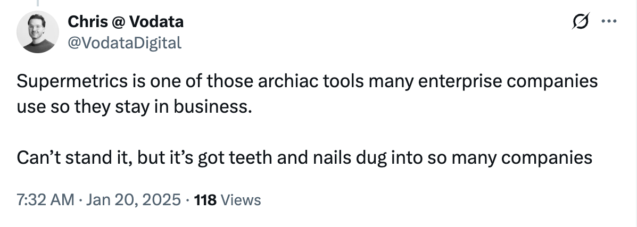Image resolution: width=637 pixels, height=227 pixels.
Task: Click the Grok slashed-circle icon
Action: [578, 22]
